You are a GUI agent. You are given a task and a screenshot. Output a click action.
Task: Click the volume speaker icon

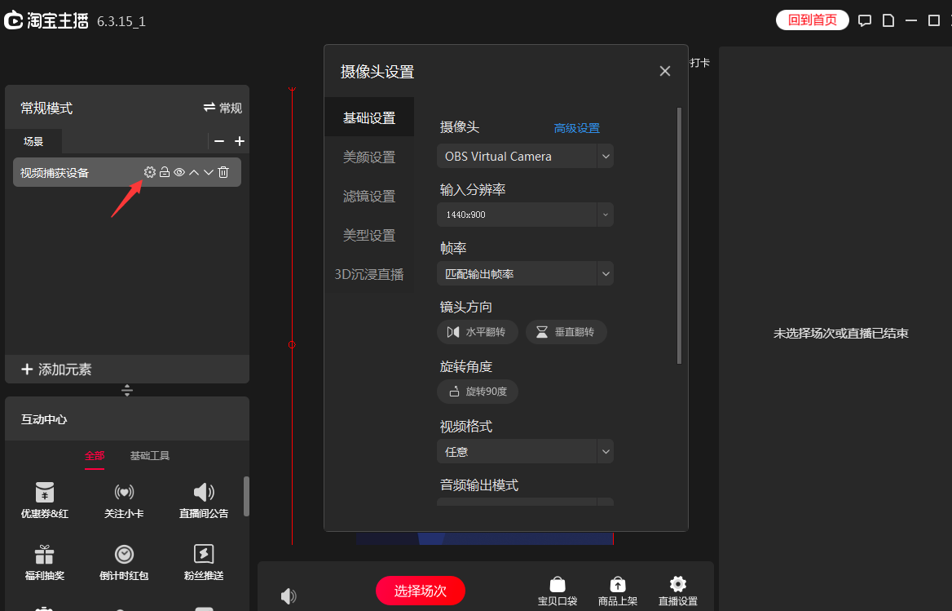click(x=288, y=596)
